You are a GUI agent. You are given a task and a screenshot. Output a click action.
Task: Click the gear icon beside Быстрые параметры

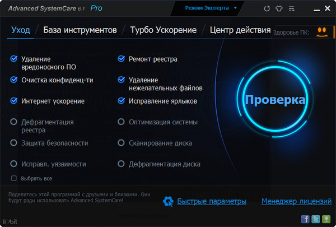168,201
